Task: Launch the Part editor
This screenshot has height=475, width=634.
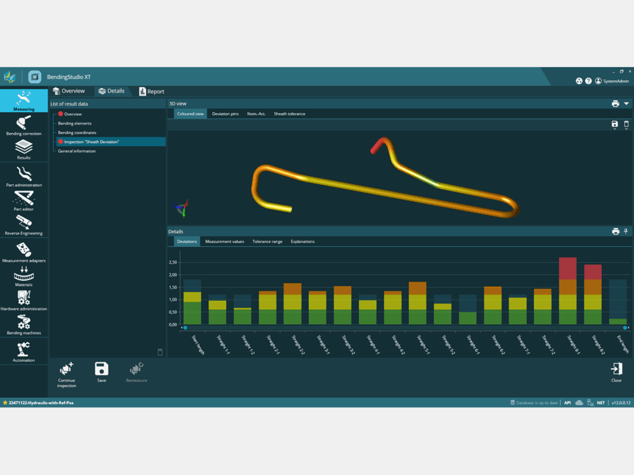Action: [23, 200]
